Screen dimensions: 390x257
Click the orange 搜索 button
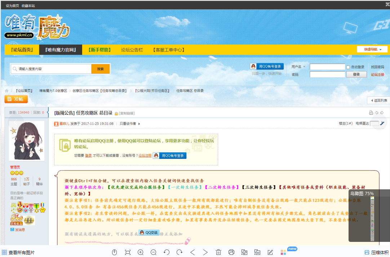[x=101, y=69]
